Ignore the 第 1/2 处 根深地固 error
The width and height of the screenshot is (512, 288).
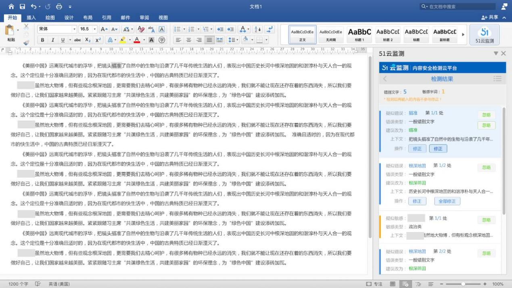pos(487,167)
